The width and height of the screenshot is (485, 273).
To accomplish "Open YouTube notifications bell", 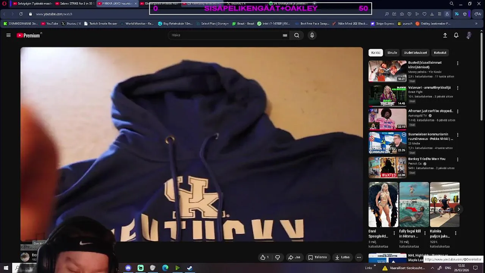I will pos(456,35).
